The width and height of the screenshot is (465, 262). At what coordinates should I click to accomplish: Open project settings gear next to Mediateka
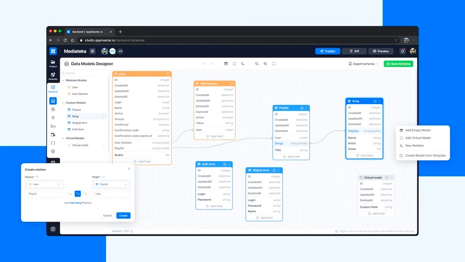click(x=92, y=51)
